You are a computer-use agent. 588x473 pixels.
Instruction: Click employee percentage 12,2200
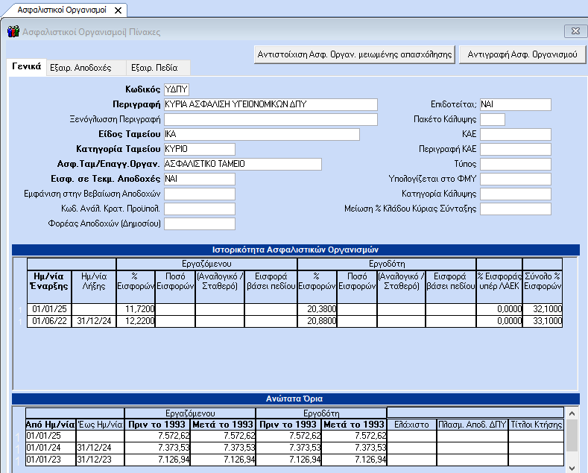point(136,321)
